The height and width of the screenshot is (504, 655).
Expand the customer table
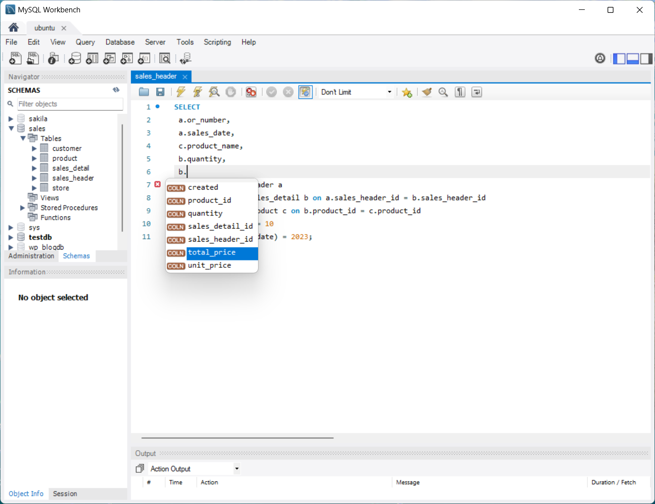[34, 148]
